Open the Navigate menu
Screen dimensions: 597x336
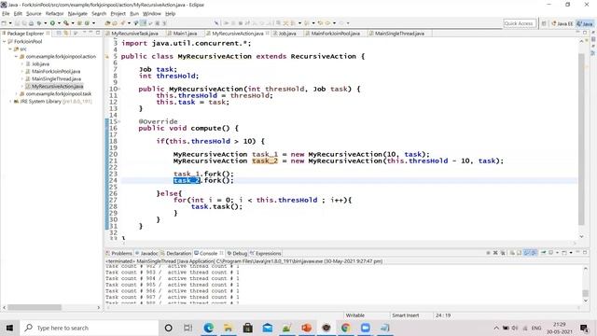point(77,13)
